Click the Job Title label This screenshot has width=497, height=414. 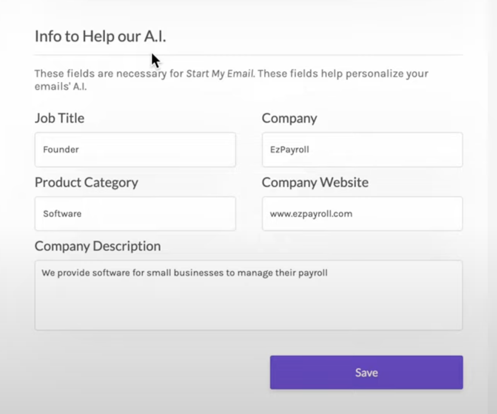coord(59,118)
